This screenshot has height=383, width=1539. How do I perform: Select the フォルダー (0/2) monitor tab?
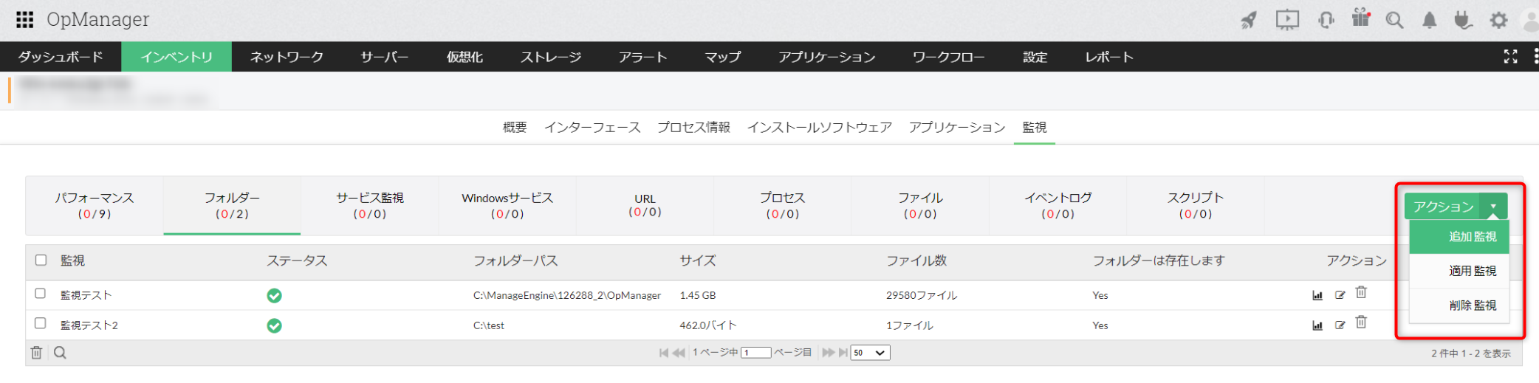pos(232,206)
